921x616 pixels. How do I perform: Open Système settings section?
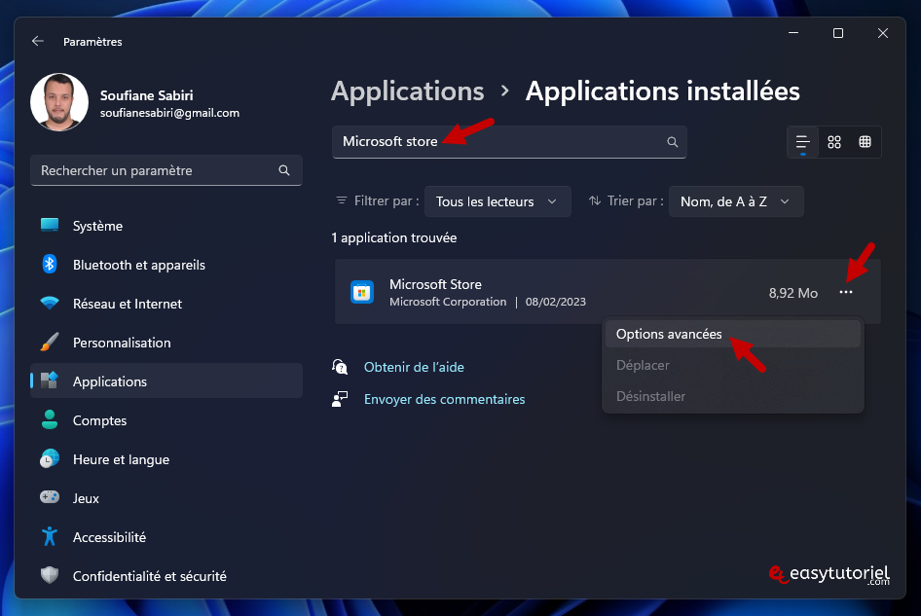point(166,226)
